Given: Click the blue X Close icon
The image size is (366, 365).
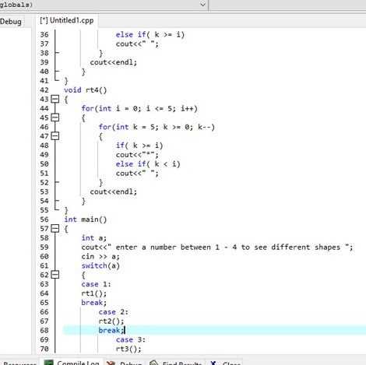Looking at the screenshot, I should (x=213, y=363).
